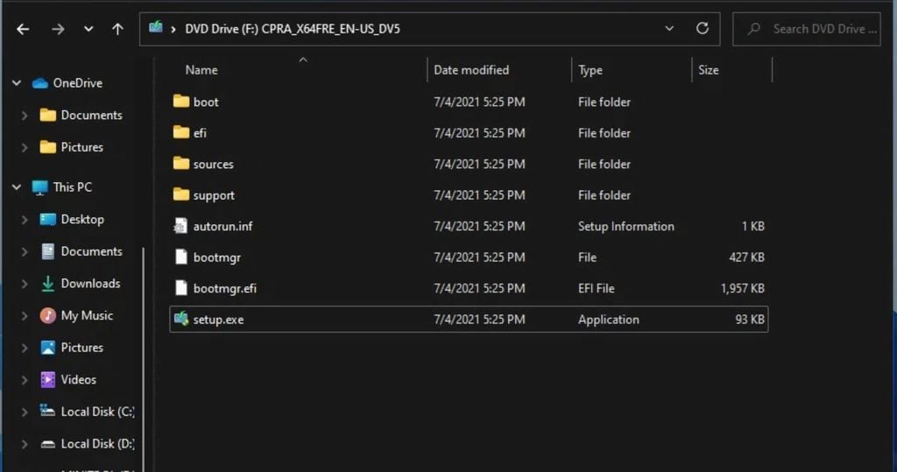Refresh the DVD Drive folder view
This screenshot has width=897, height=472.
[703, 29]
